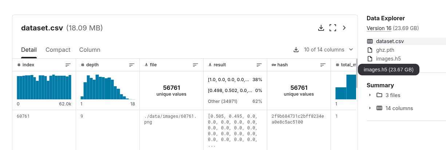The image size is (446, 150).
Task: Click sort icon on result column
Action: tap(259, 65)
